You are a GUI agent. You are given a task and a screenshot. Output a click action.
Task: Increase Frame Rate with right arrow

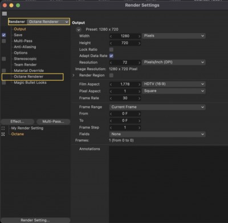(139, 98)
